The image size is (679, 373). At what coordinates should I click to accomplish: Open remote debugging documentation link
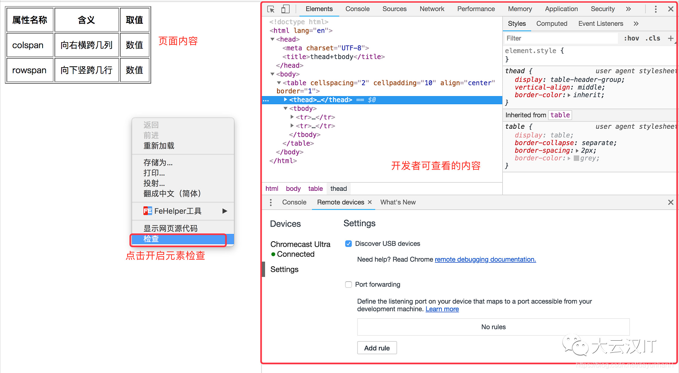pyautogui.click(x=485, y=260)
